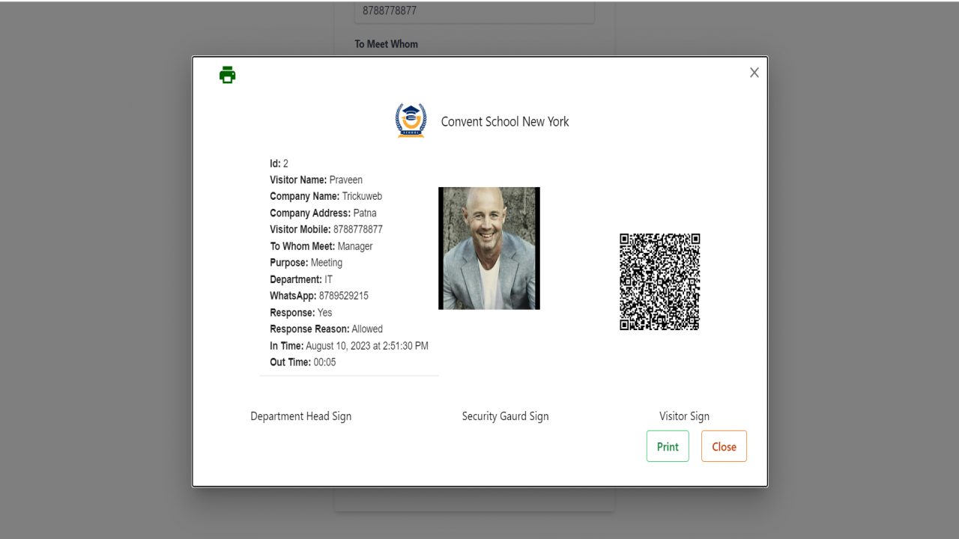Click the To Meet Whom label behind dialog

point(387,44)
